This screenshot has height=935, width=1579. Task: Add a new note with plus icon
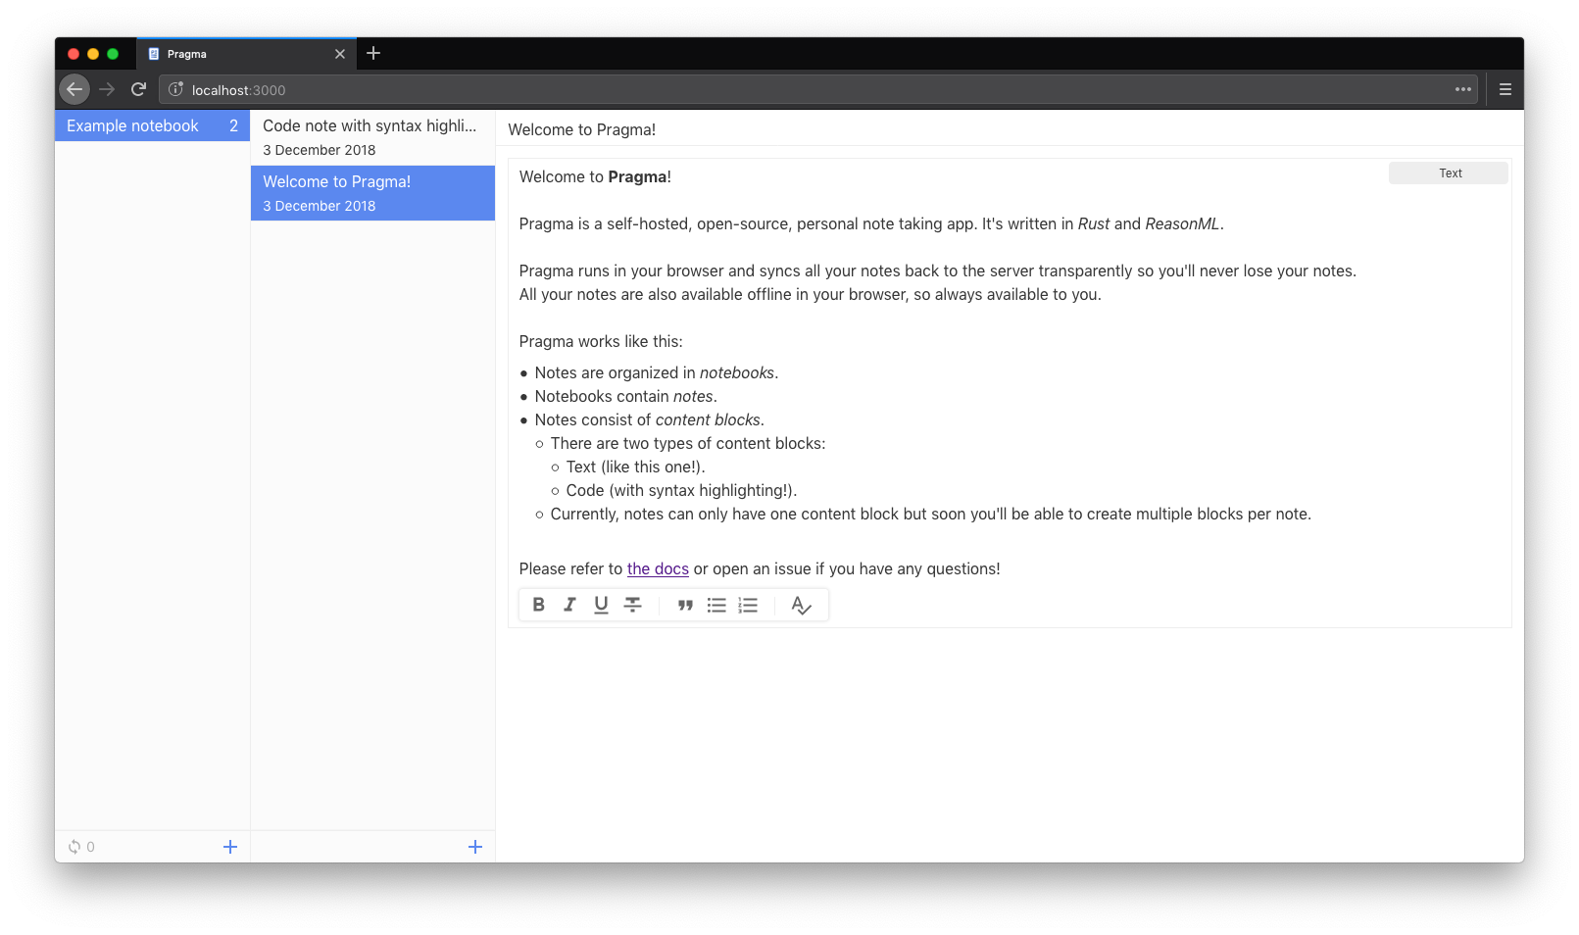coord(475,847)
